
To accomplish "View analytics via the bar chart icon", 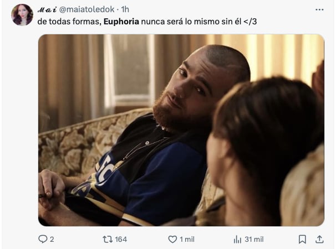I will coord(237,239).
